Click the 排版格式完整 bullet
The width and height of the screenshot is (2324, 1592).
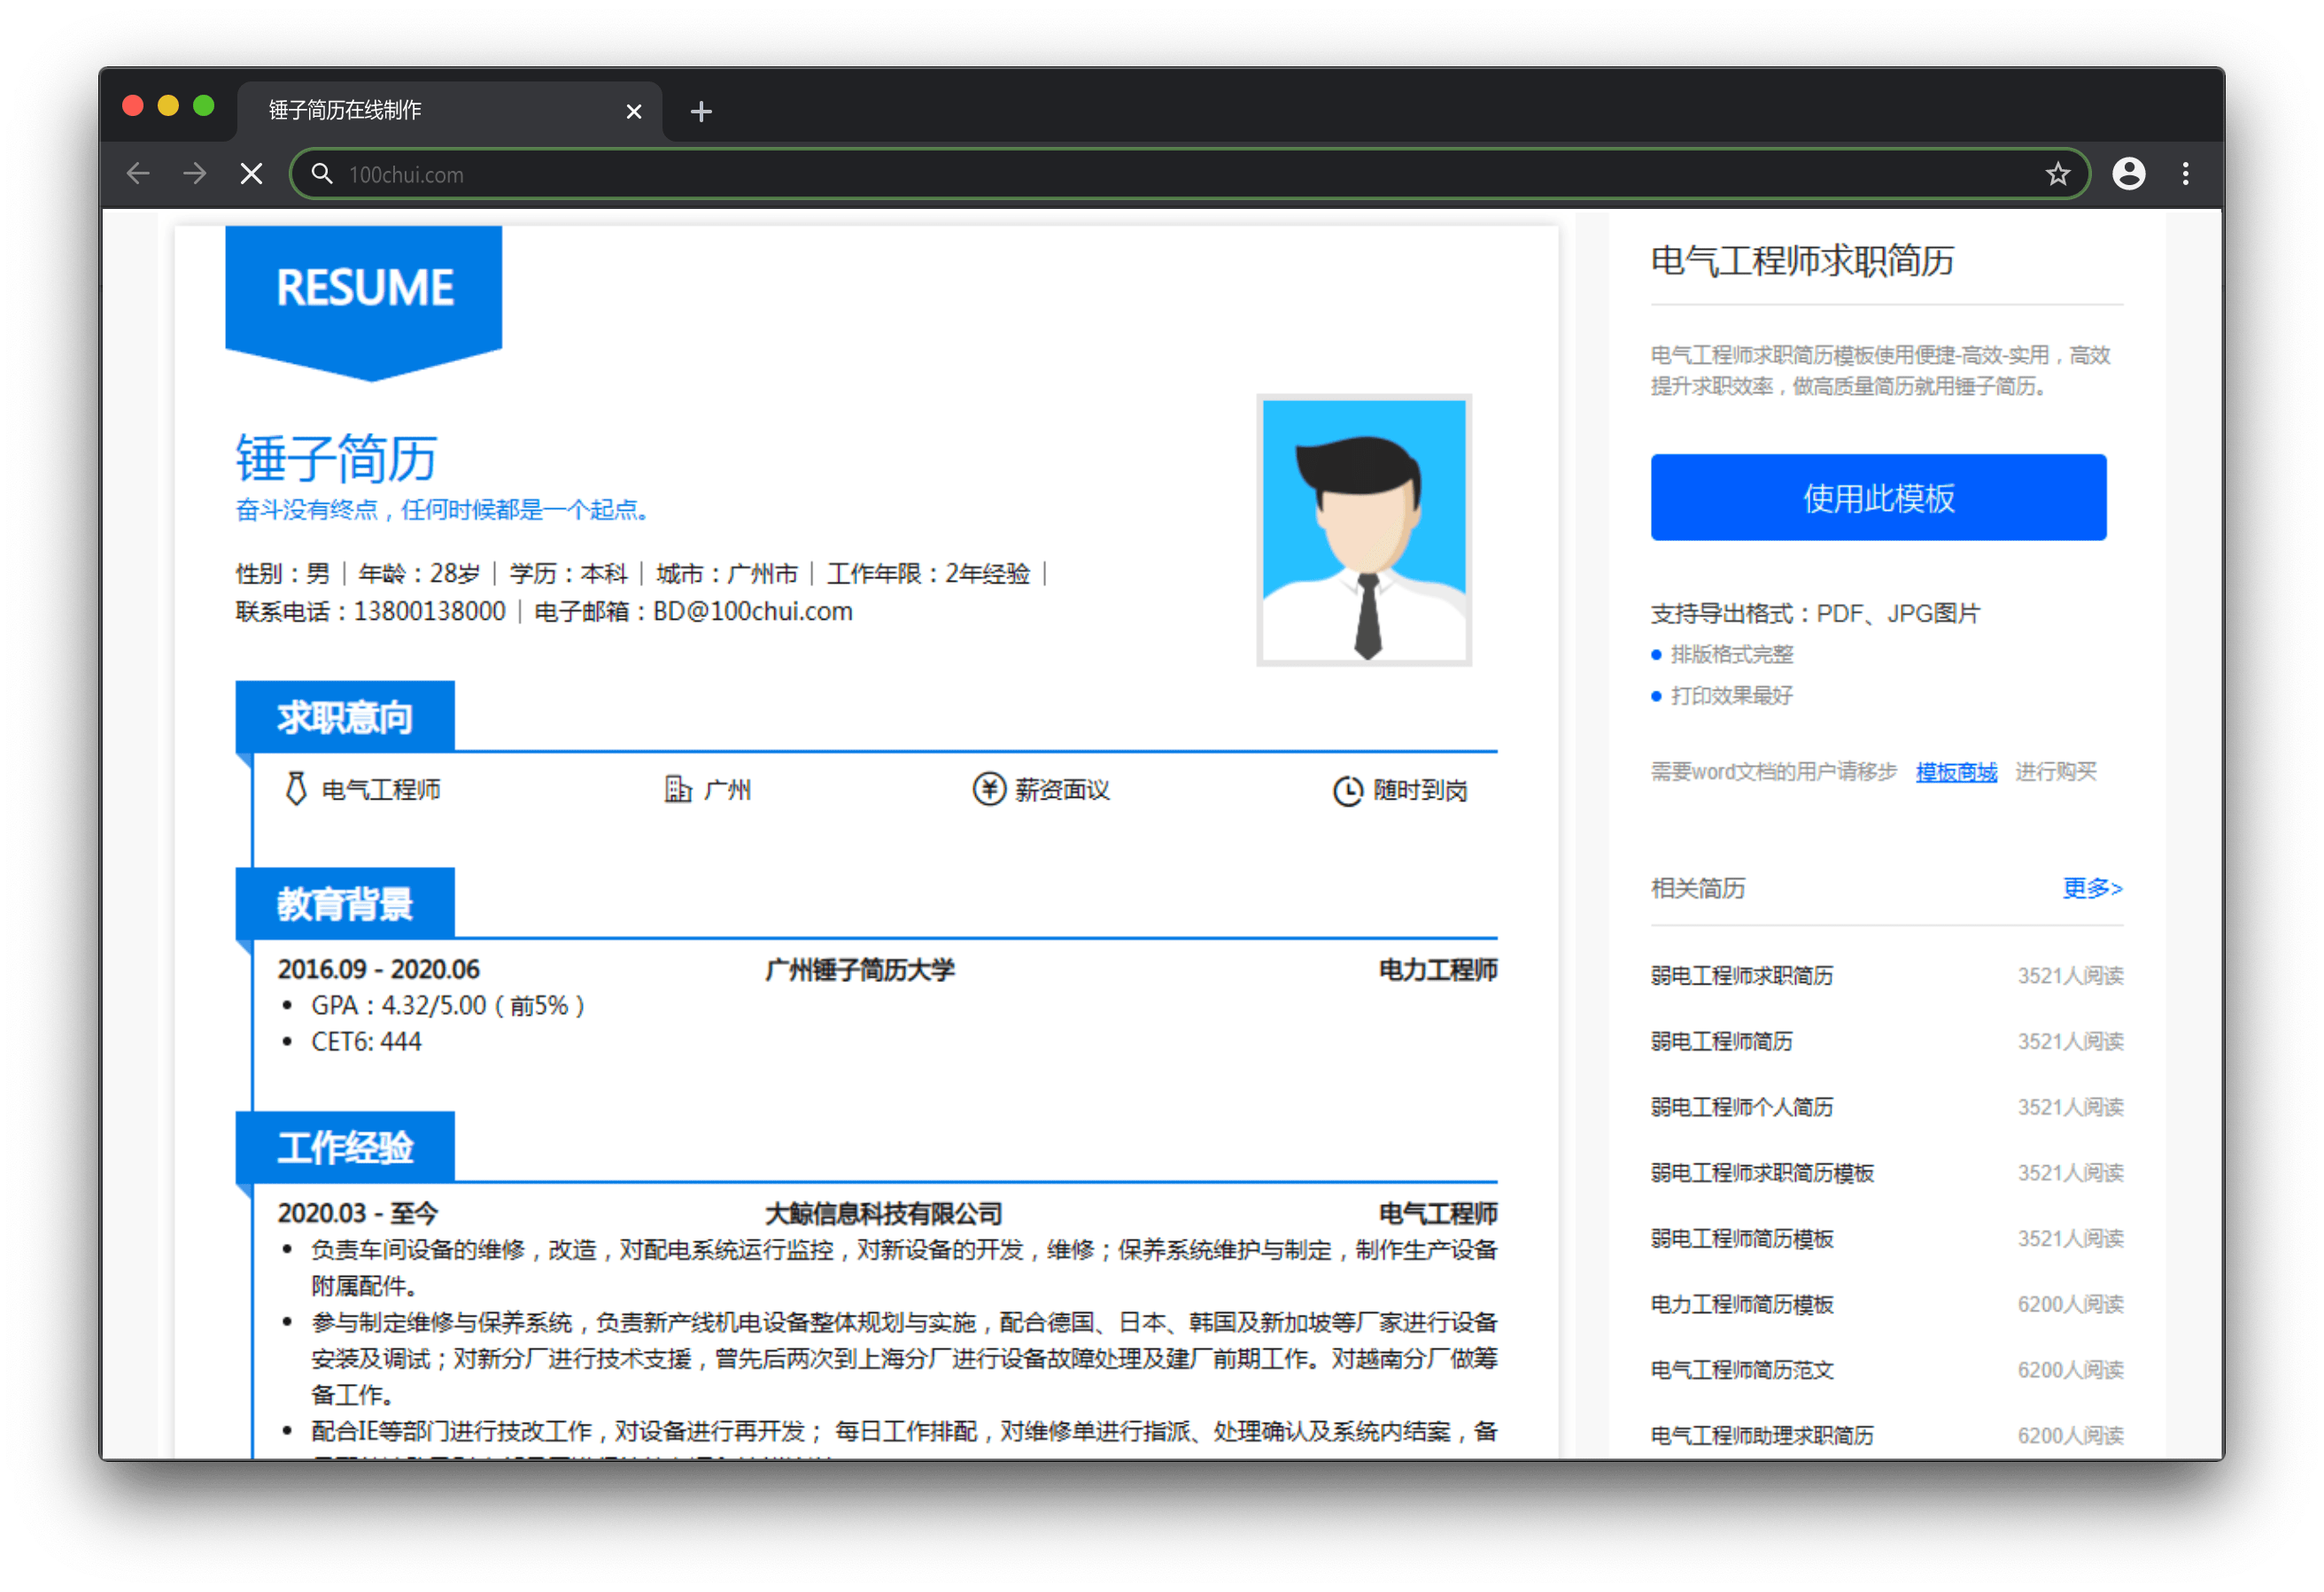(1731, 654)
